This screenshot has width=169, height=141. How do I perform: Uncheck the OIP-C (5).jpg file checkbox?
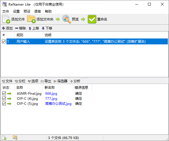point(4,103)
